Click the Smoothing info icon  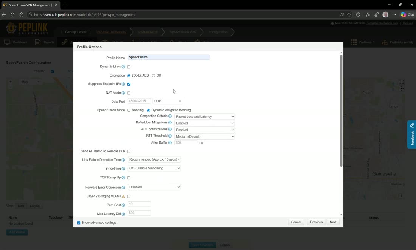pos(123,169)
